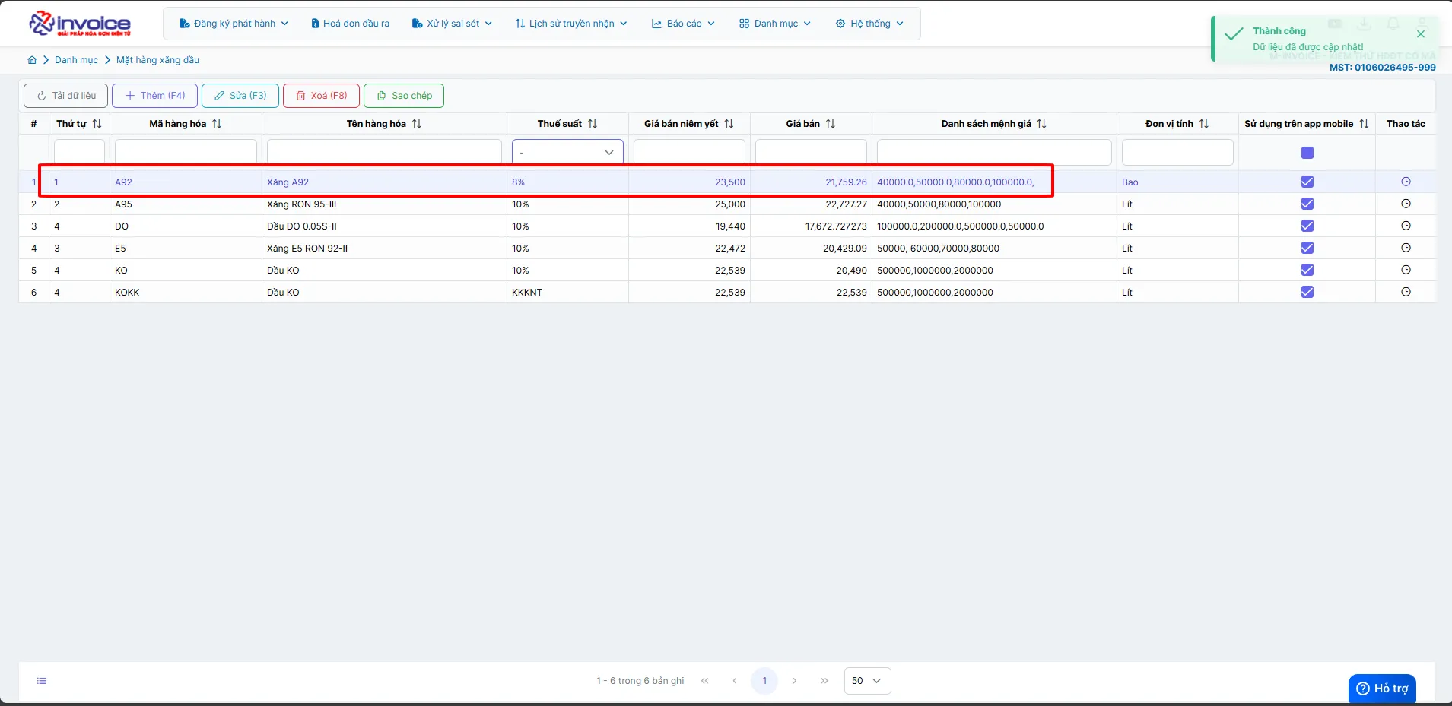Viewport: 1452px width, 706px height.
Task: Click Thêm (F4) button
Action: (x=155, y=96)
